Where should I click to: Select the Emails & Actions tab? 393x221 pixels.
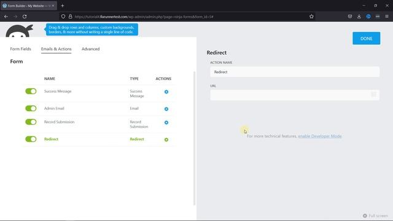click(x=56, y=49)
